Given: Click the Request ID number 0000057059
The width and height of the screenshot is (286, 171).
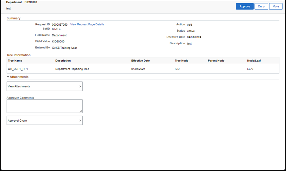Looking at the screenshot, I should pos(59,24).
